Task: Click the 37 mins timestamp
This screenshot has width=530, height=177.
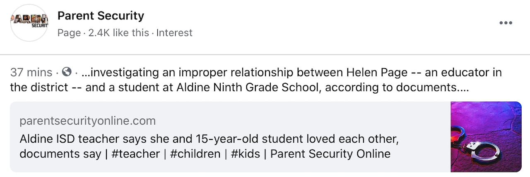Action: (31, 73)
